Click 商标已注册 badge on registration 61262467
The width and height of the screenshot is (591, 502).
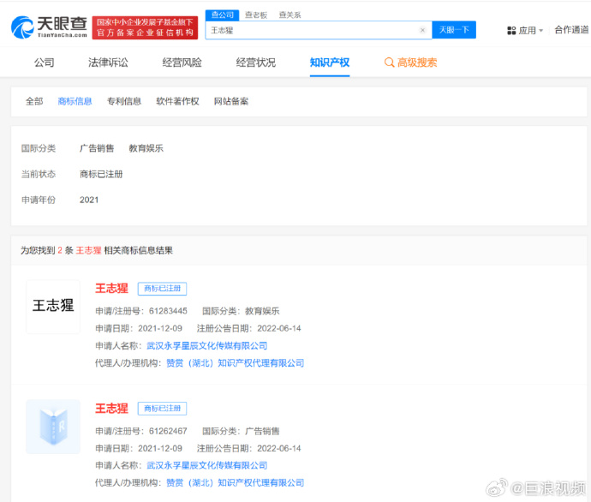(162, 409)
